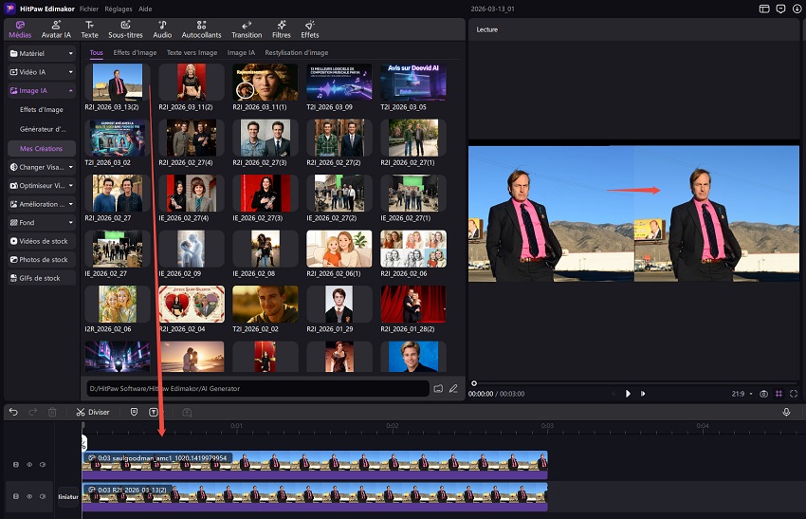
Task: Select Générateur d'... in sidebar
Action: [x=42, y=129]
